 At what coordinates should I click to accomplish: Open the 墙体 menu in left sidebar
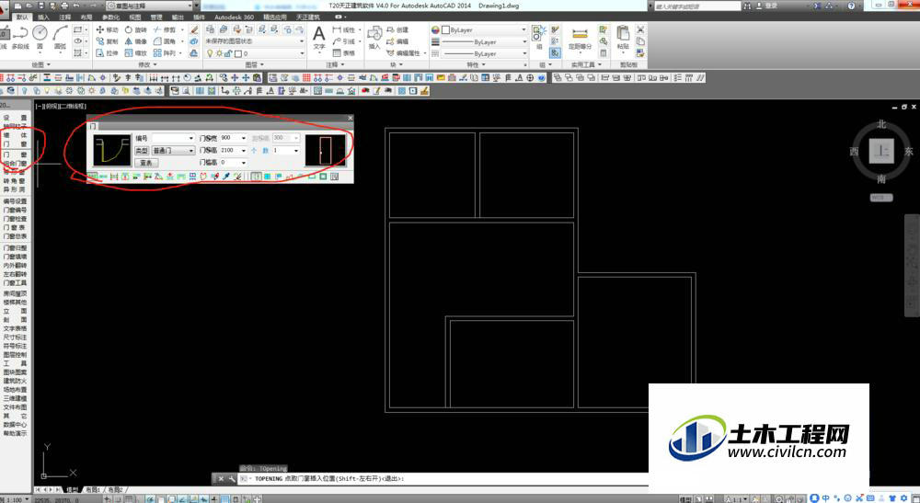(x=16, y=135)
